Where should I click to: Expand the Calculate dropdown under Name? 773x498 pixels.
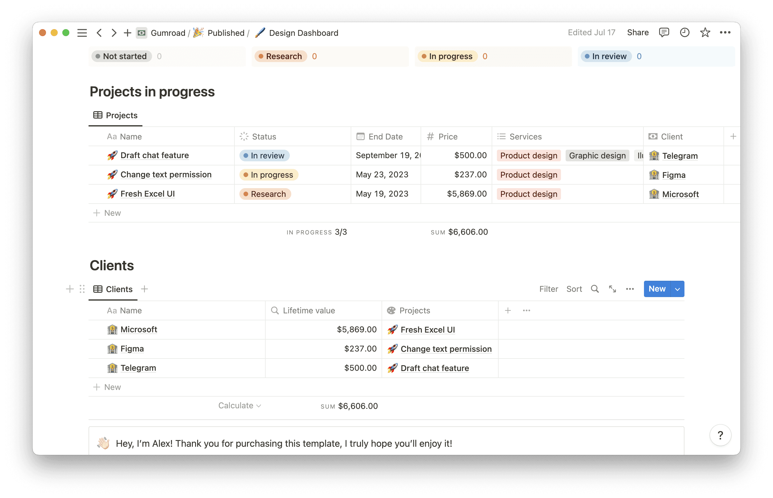[239, 405]
